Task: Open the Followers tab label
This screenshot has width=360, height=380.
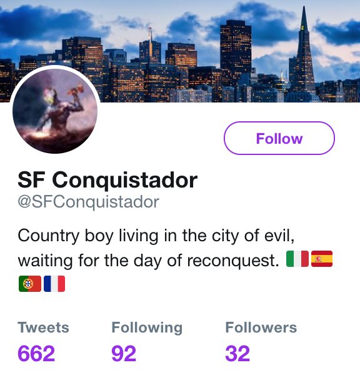Action: click(261, 327)
